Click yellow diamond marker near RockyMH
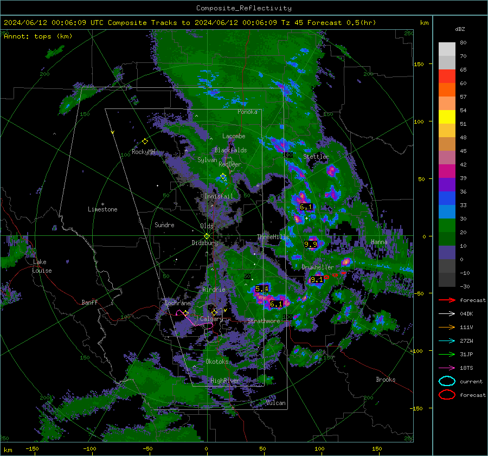The image size is (488, 456). [x=145, y=142]
